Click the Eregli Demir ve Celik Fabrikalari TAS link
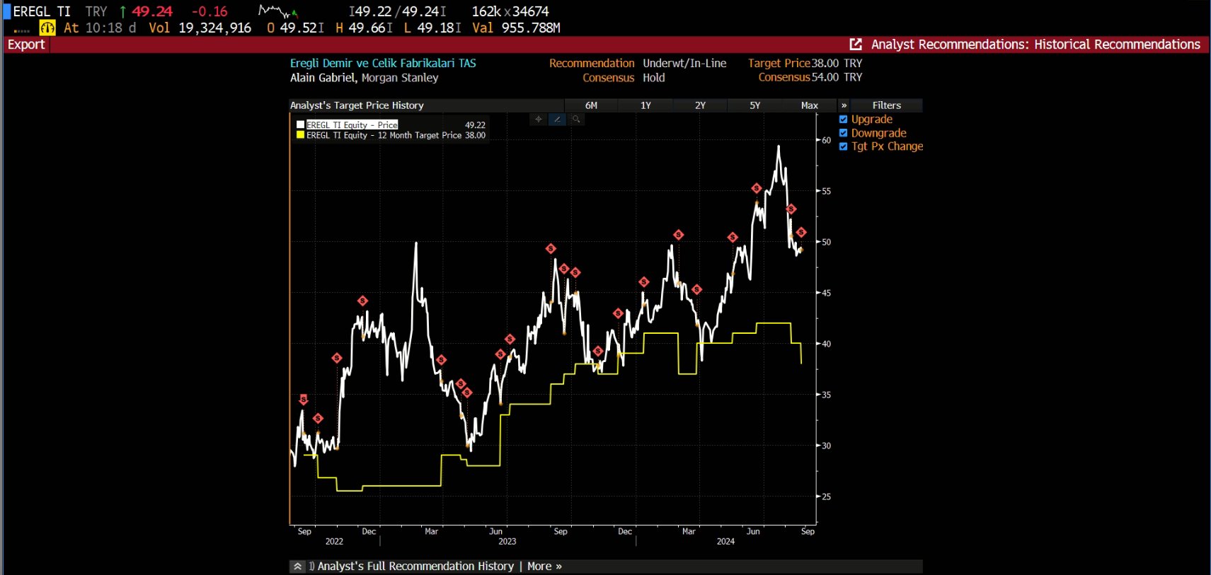This screenshot has height=575, width=1211. [x=383, y=64]
